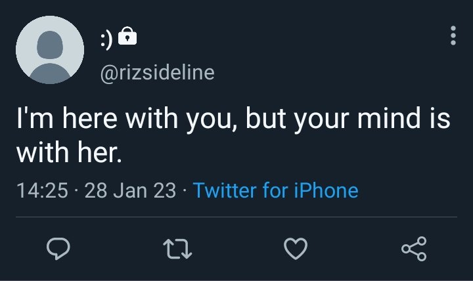Viewport: 473px width, 281px height.
Task: Open the reply speech bubble icon
Action: [x=58, y=248]
